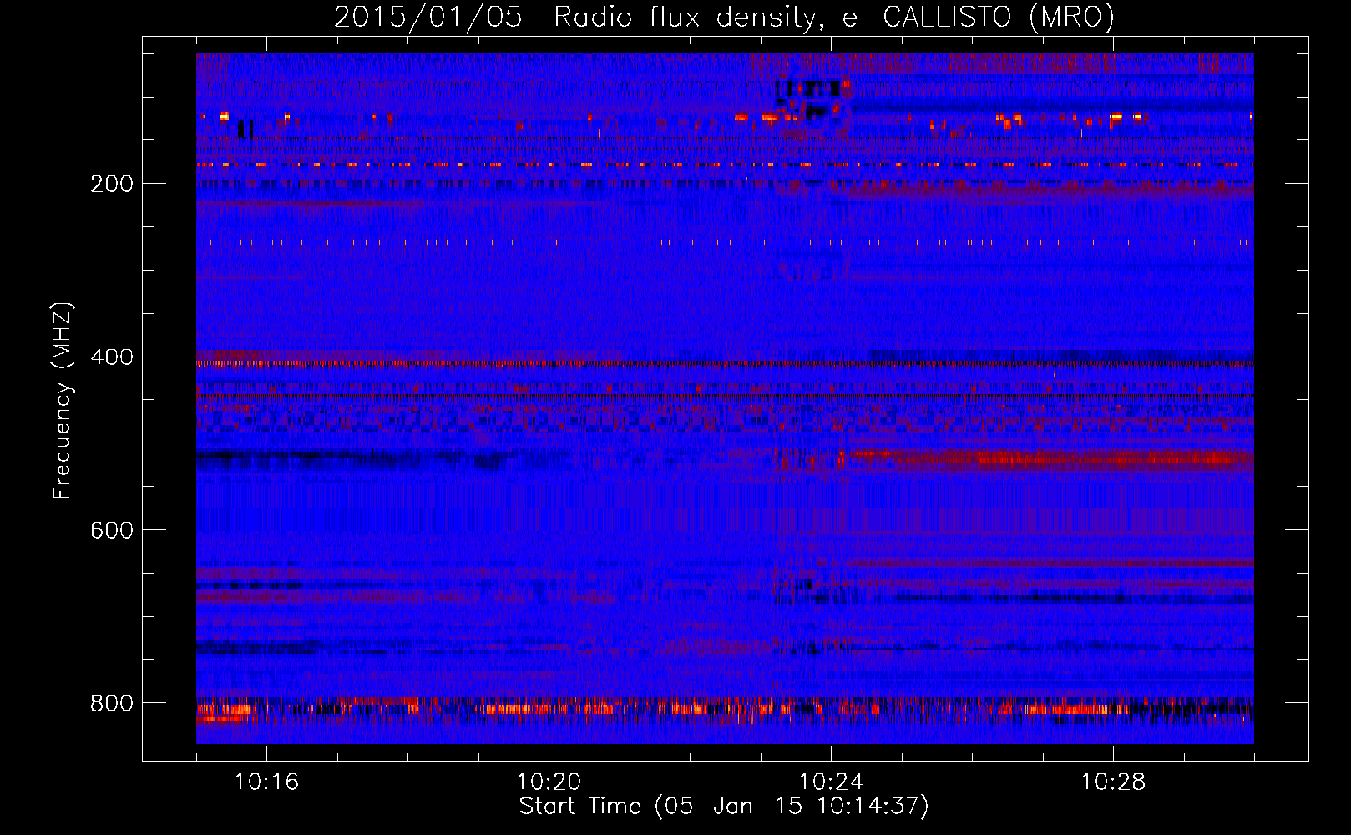Image resolution: width=1351 pixels, height=835 pixels.
Task: Click the '600' frequency tick label
Action: click(x=112, y=531)
